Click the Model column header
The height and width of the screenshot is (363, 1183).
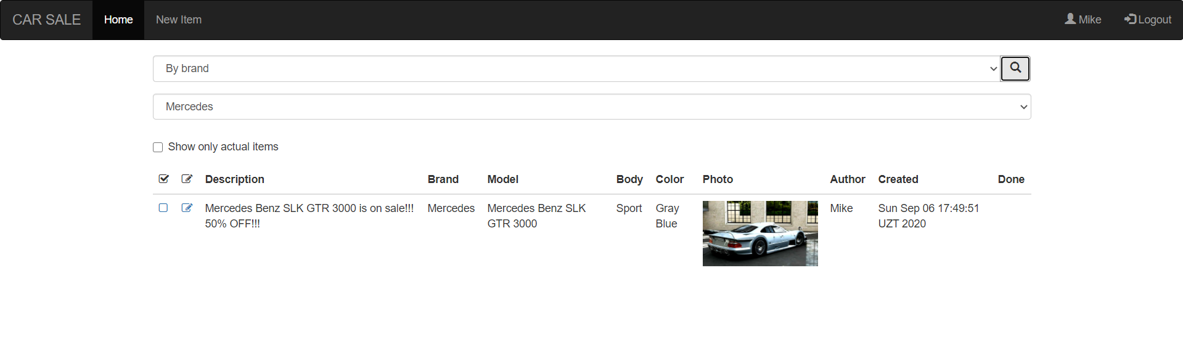[502, 179]
